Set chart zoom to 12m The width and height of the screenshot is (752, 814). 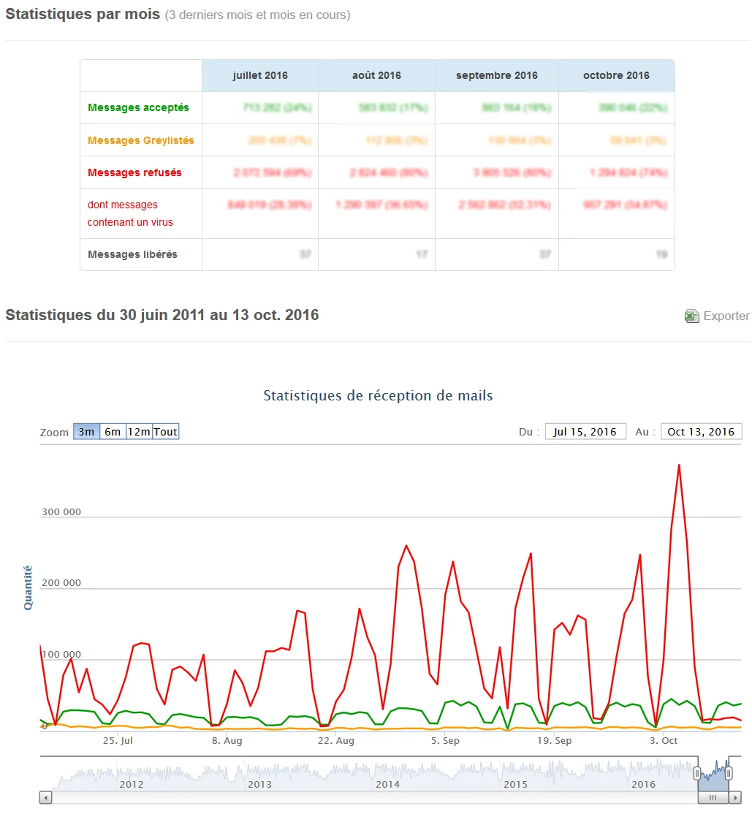[x=139, y=431]
